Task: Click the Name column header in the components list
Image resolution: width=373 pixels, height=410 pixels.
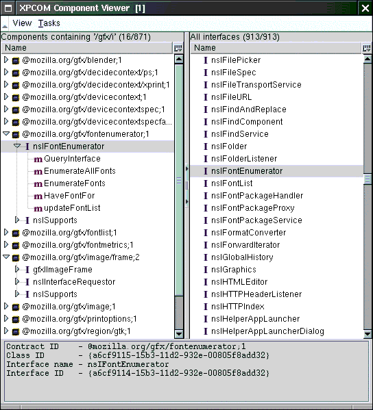Action: [87, 48]
